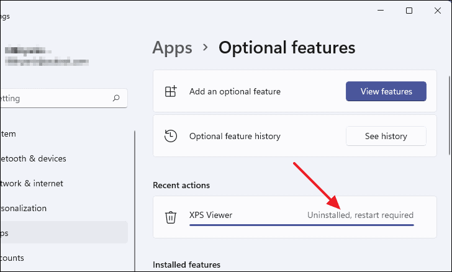Click the Add an optional feature grid icon
The height and width of the screenshot is (272, 452).
[171, 91]
